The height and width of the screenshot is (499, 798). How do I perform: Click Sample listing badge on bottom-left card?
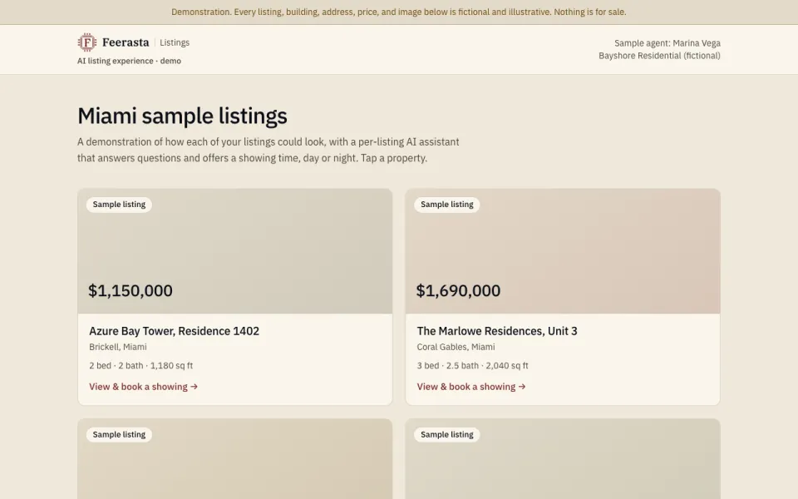[x=119, y=435]
